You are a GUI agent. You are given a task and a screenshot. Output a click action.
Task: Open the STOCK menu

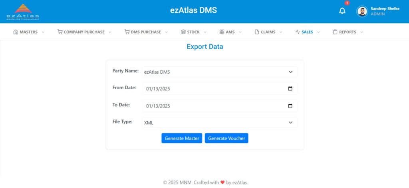[194, 32]
